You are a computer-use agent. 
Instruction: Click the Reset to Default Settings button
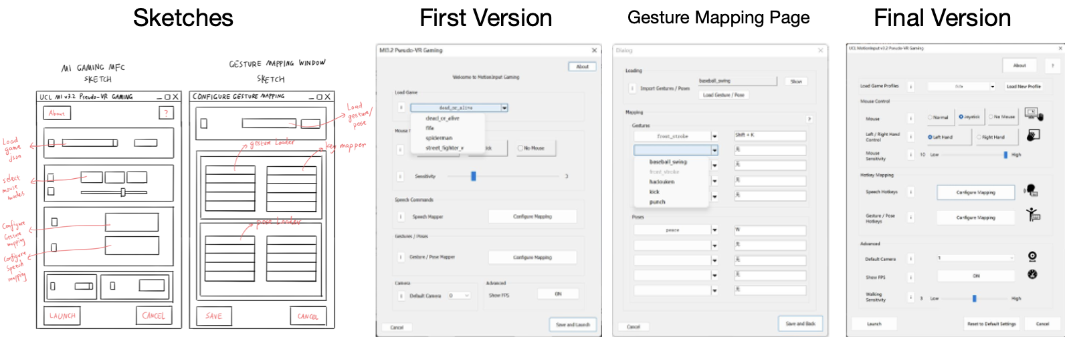pos(991,324)
